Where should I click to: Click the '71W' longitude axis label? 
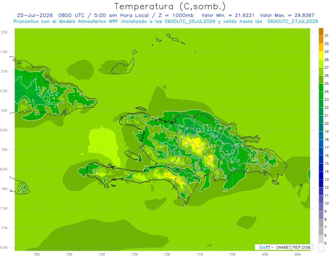[x=200, y=254]
